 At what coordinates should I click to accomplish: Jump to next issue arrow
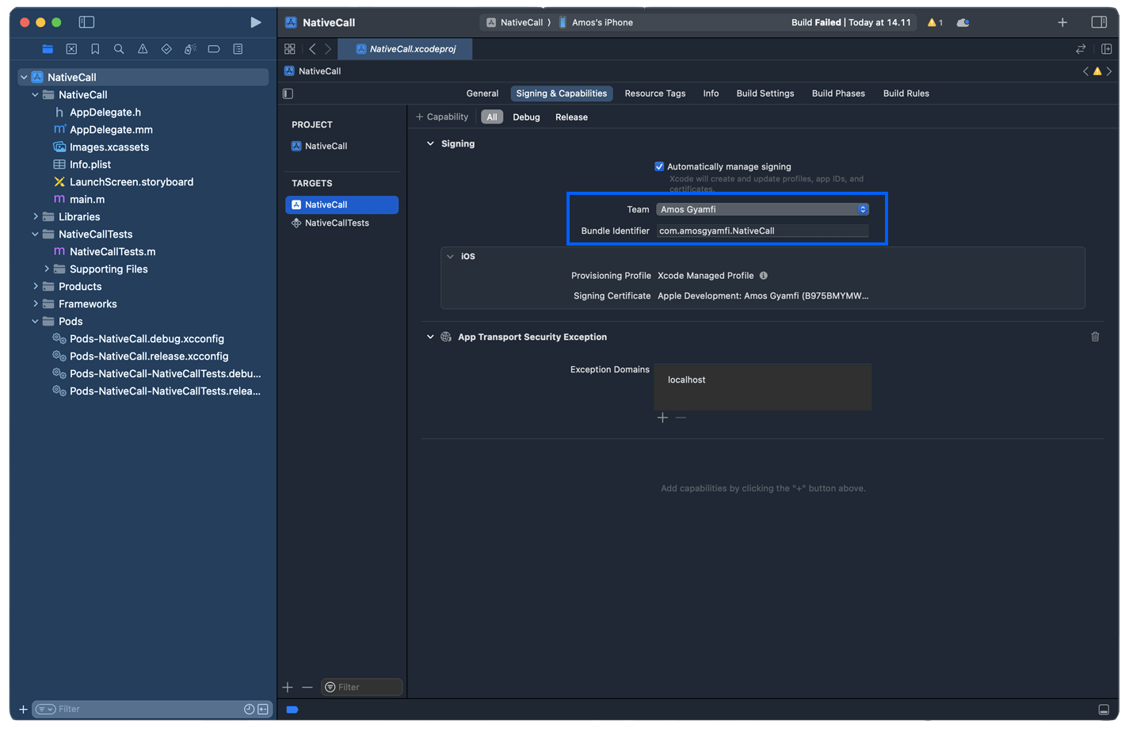[x=1109, y=71]
